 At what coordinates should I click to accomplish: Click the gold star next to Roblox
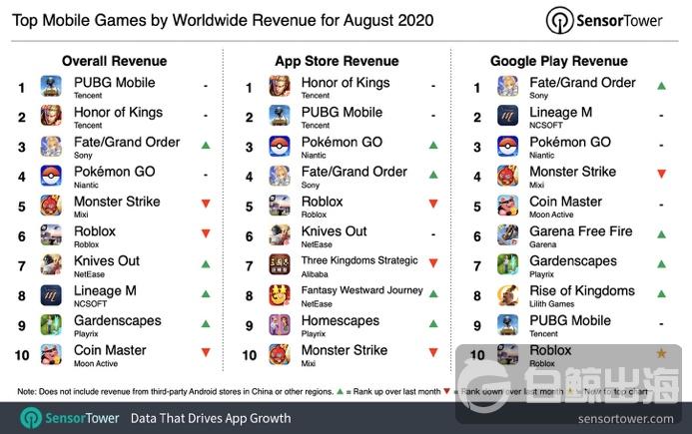(x=661, y=354)
